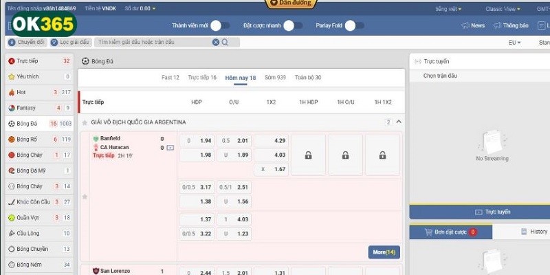550x275 pixels.
Task: Open the Số dư balance dropdown
Action: [140, 8]
